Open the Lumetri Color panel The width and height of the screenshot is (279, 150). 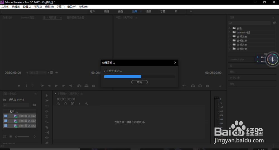(237, 60)
